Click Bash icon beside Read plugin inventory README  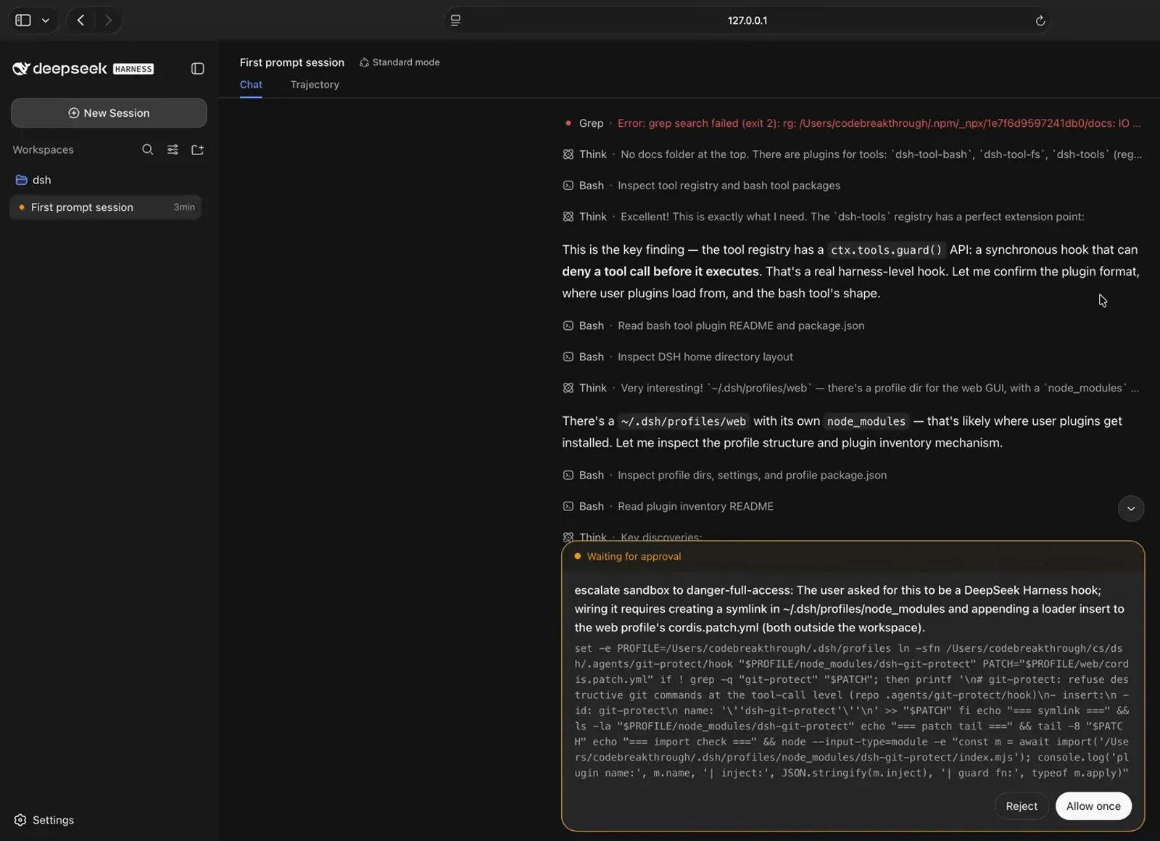tap(568, 507)
